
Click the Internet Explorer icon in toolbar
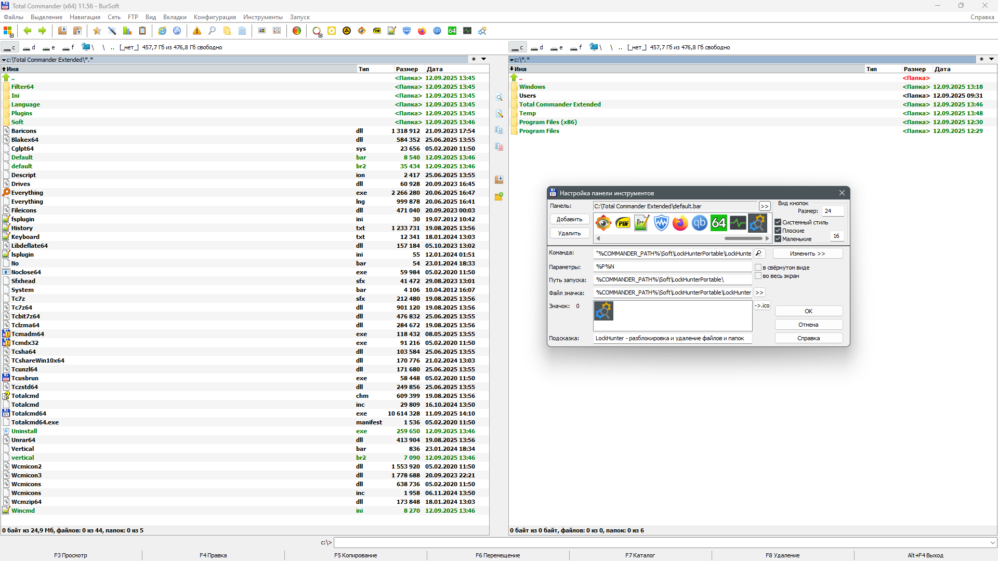[x=162, y=31]
